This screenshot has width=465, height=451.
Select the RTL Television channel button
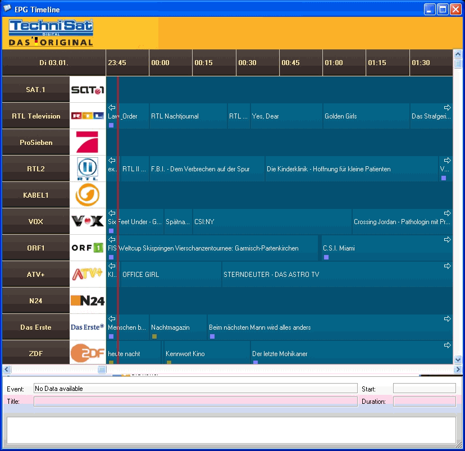(x=36, y=116)
